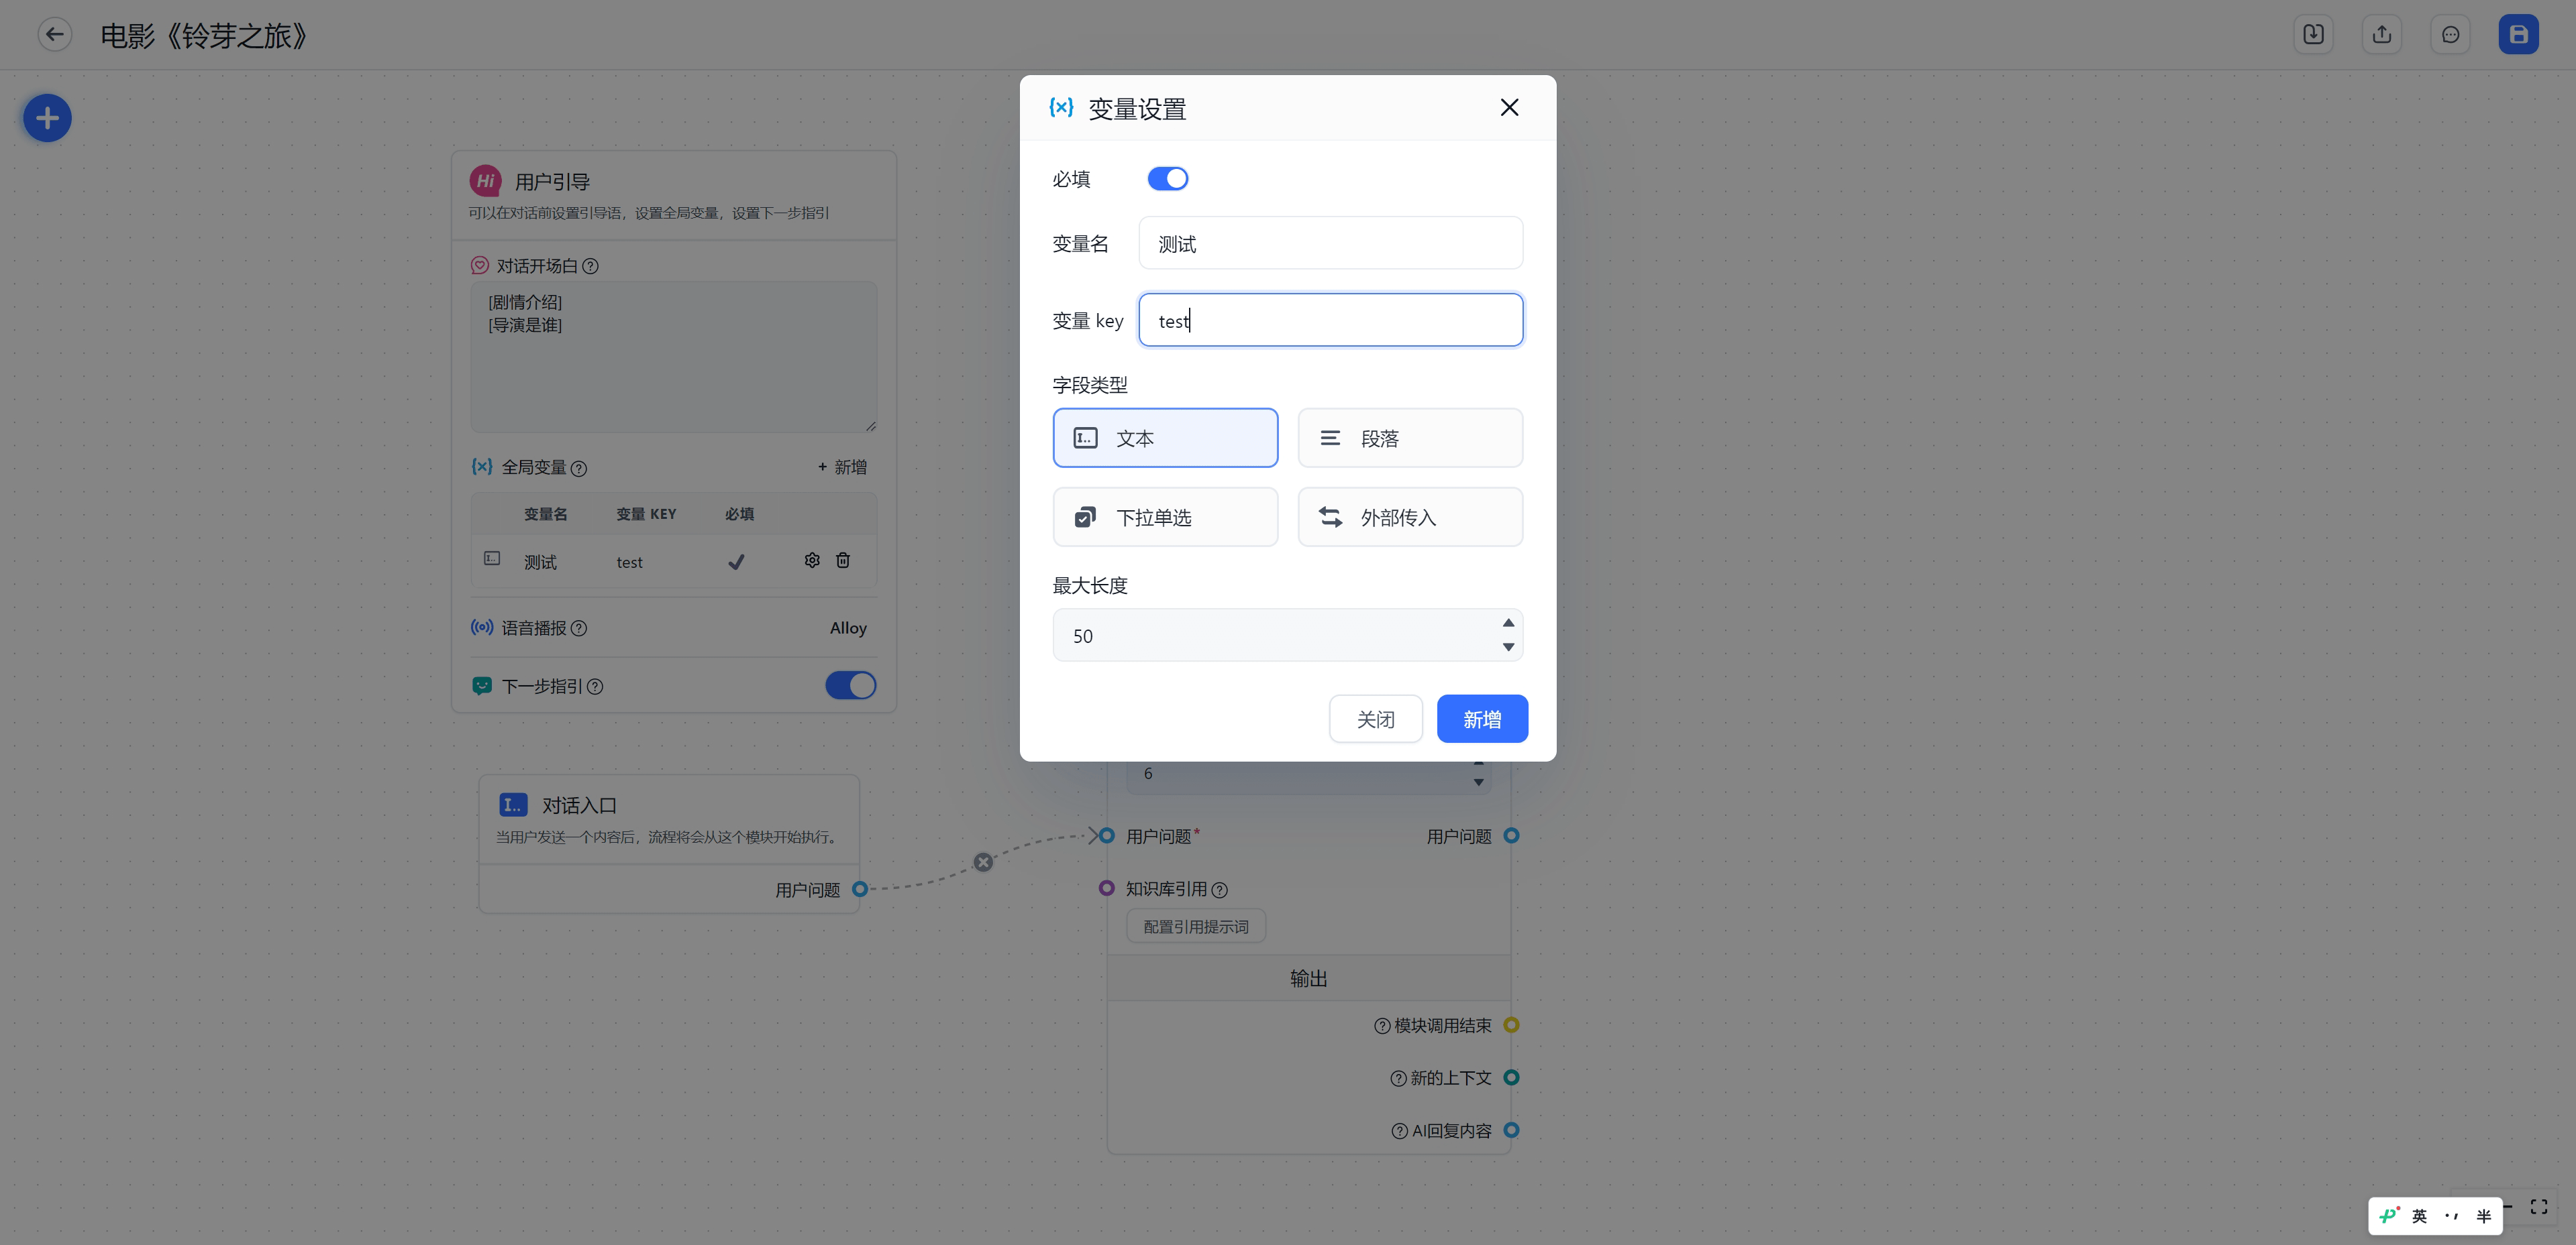Toggle the 必填 required switch

click(1167, 179)
